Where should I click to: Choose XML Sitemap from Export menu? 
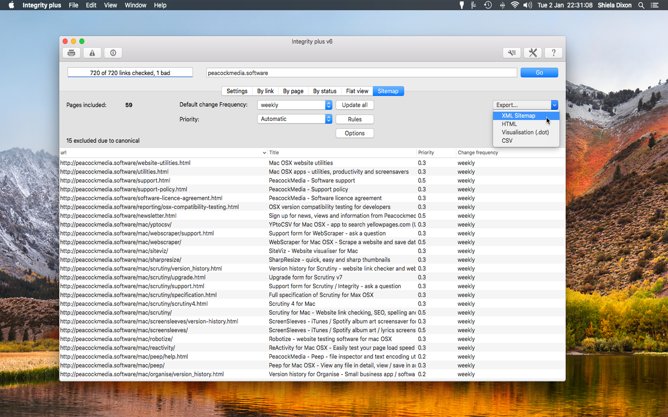pos(518,116)
